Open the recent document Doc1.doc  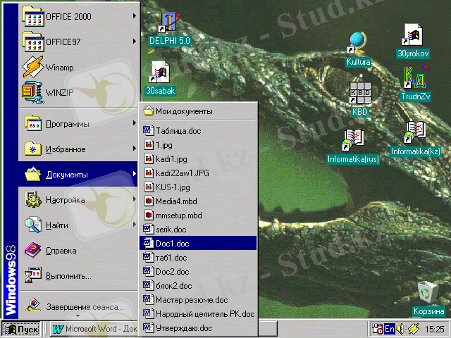(x=198, y=244)
